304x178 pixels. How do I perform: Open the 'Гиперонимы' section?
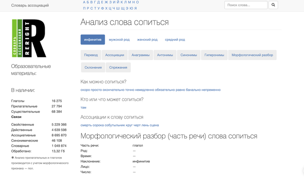point(214,55)
